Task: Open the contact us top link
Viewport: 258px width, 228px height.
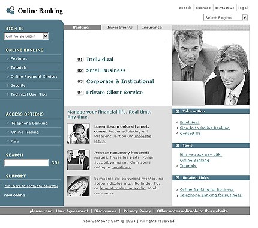Action: [224, 8]
